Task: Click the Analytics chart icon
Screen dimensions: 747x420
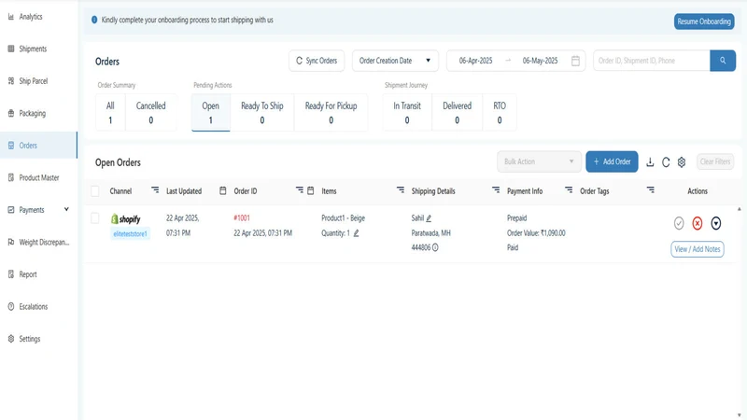Action: pyautogui.click(x=11, y=17)
